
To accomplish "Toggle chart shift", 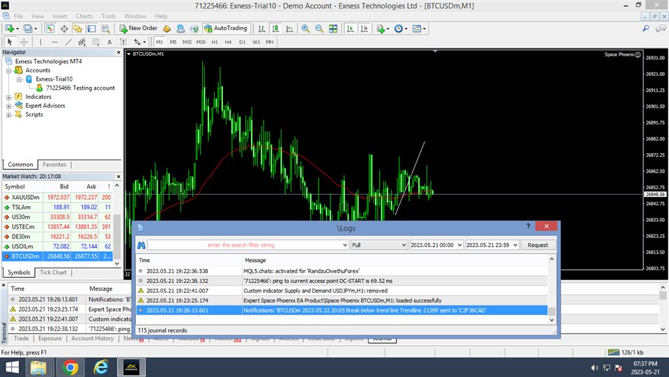I will tap(364, 29).
